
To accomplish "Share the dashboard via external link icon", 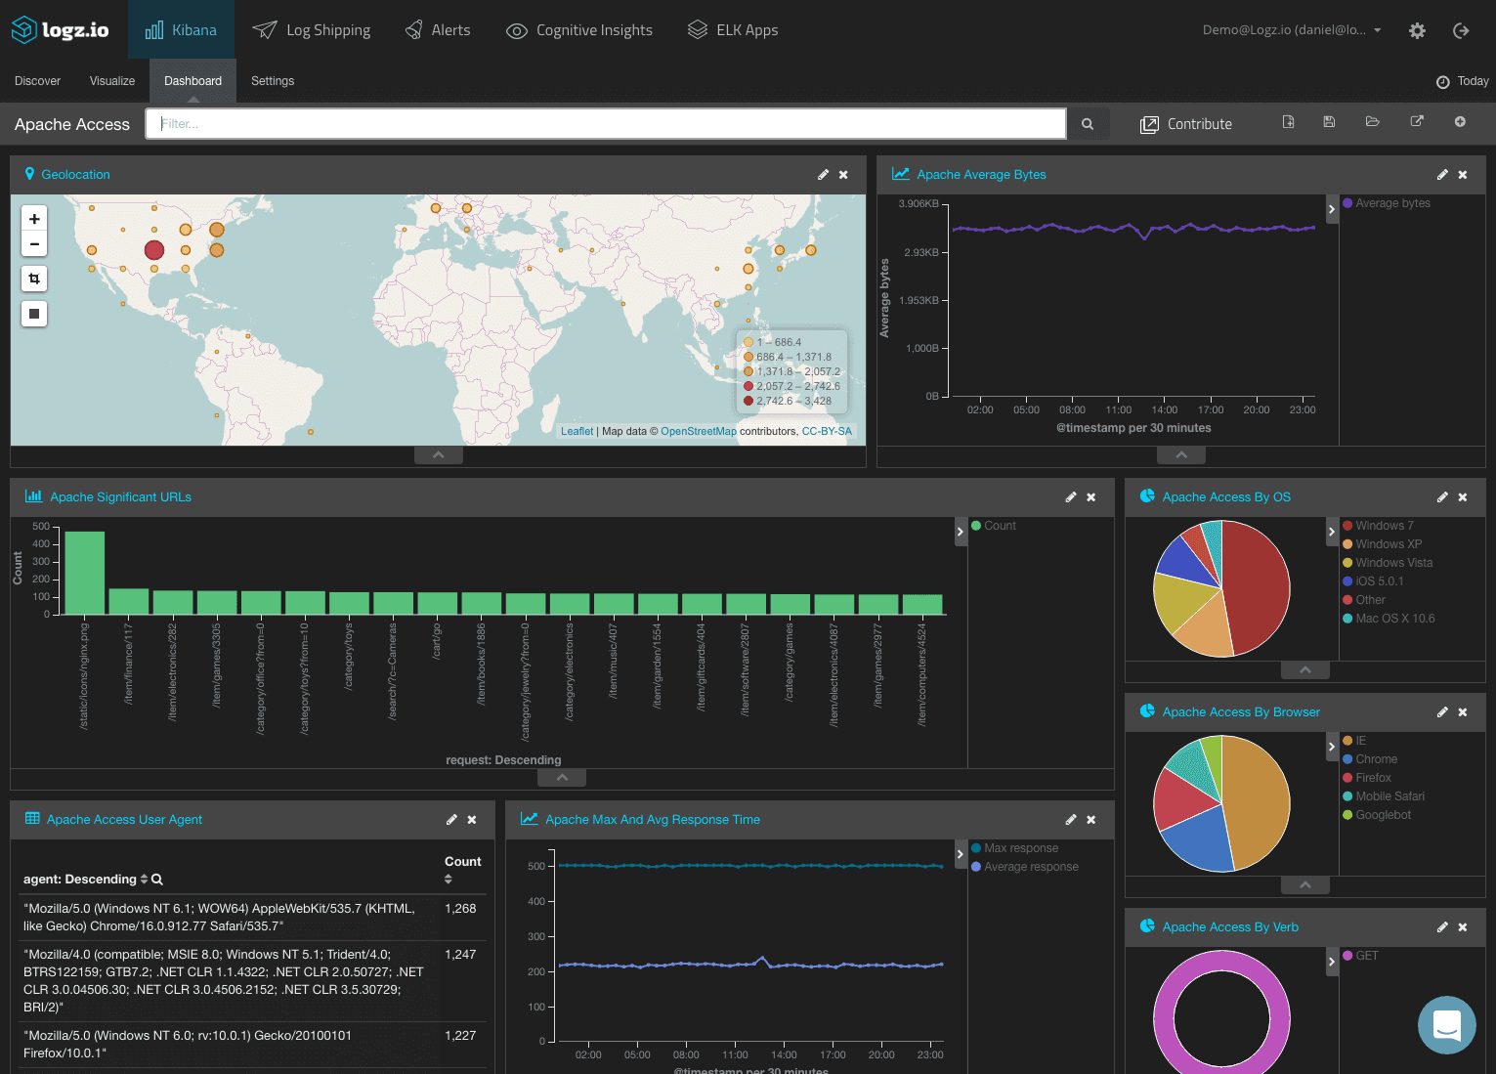I will [1416, 122].
